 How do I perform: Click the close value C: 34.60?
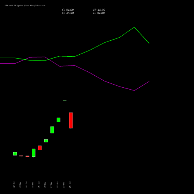pos(68,10)
